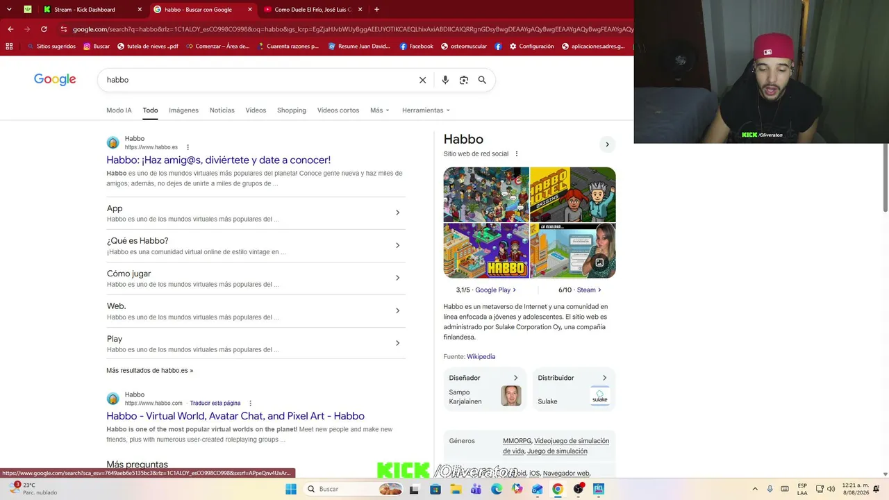Expand the Habbo knowledge panel arrow
889x500 pixels.
point(607,144)
